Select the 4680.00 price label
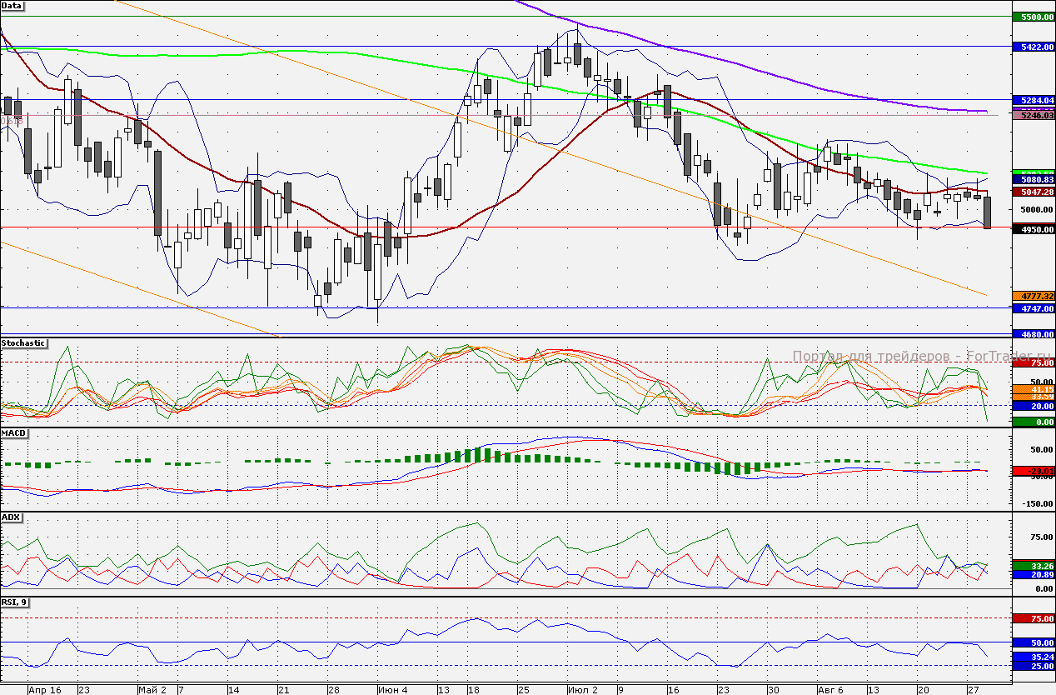This screenshot has height=695, width=1056. click(1033, 334)
